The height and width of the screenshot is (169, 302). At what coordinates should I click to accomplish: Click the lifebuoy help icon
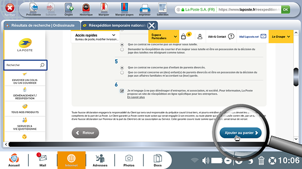pos(272,161)
